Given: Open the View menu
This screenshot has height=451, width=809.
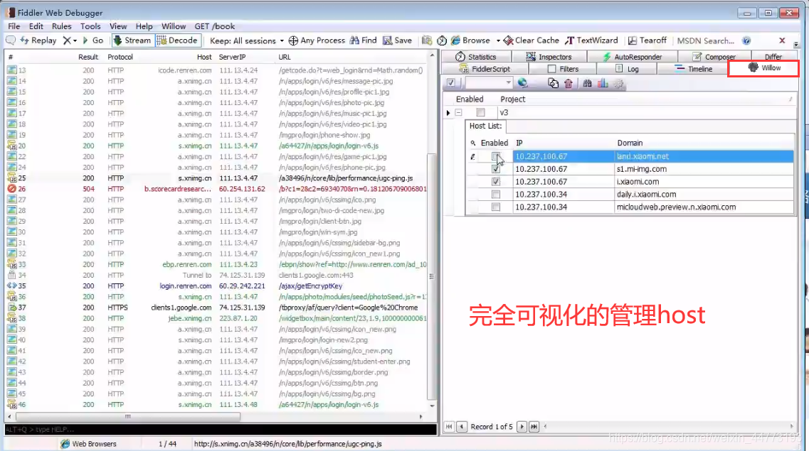Looking at the screenshot, I should [x=117, y=26].
